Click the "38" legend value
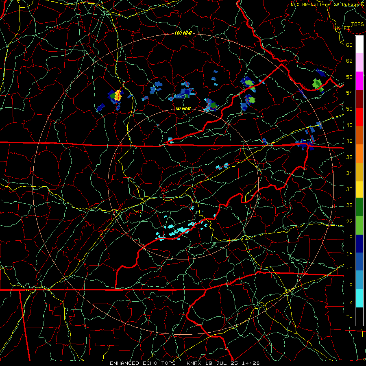 [x=349, y=157]
